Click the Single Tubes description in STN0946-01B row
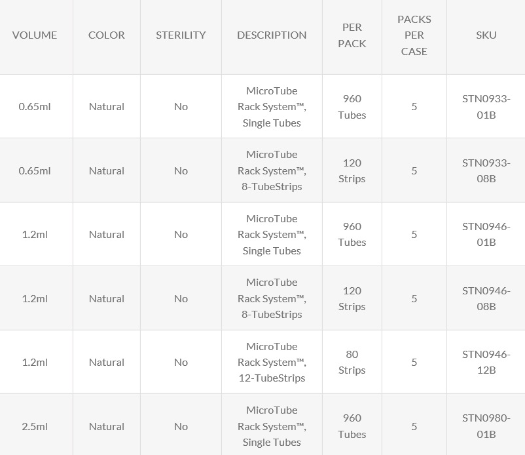Image resolution: width=525 pixels, height=455 pixels. (272, 234)
